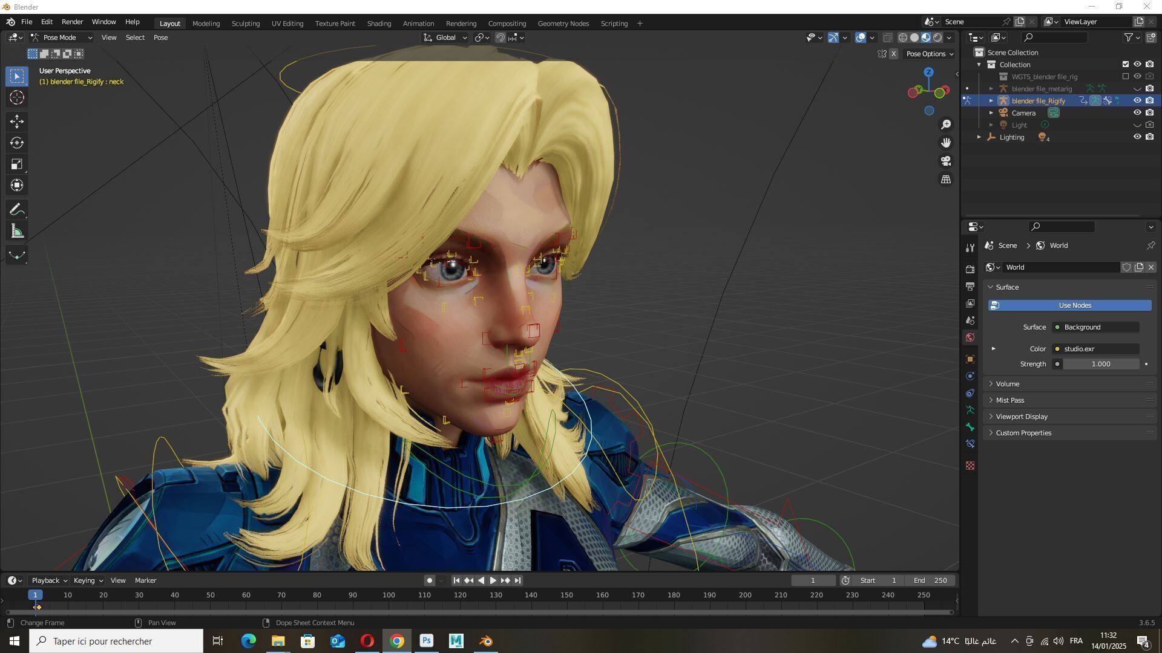Toggle Collection exclude checkbox
The image size is (1162, 653).
[1126, 64]
